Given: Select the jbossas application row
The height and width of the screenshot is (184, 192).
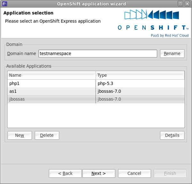Looking at the screenshot, I should [x=96, y=99].
